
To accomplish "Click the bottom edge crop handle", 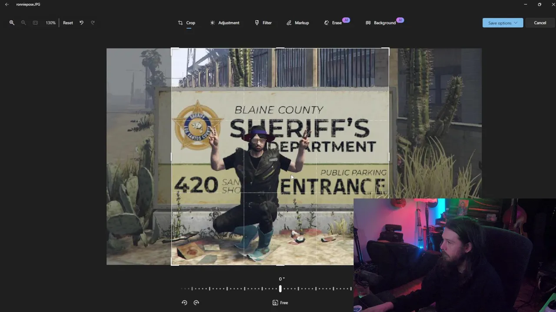I will 280,265.
